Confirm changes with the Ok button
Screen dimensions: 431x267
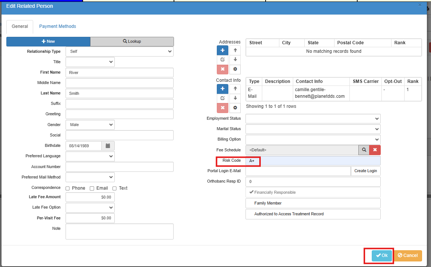tap(382, 256)
